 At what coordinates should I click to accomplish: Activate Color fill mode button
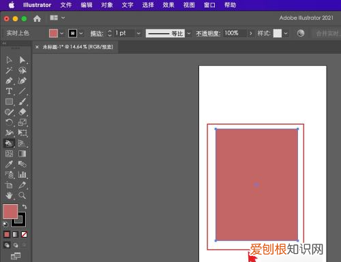pyautogui.click(x=7, y=234)
